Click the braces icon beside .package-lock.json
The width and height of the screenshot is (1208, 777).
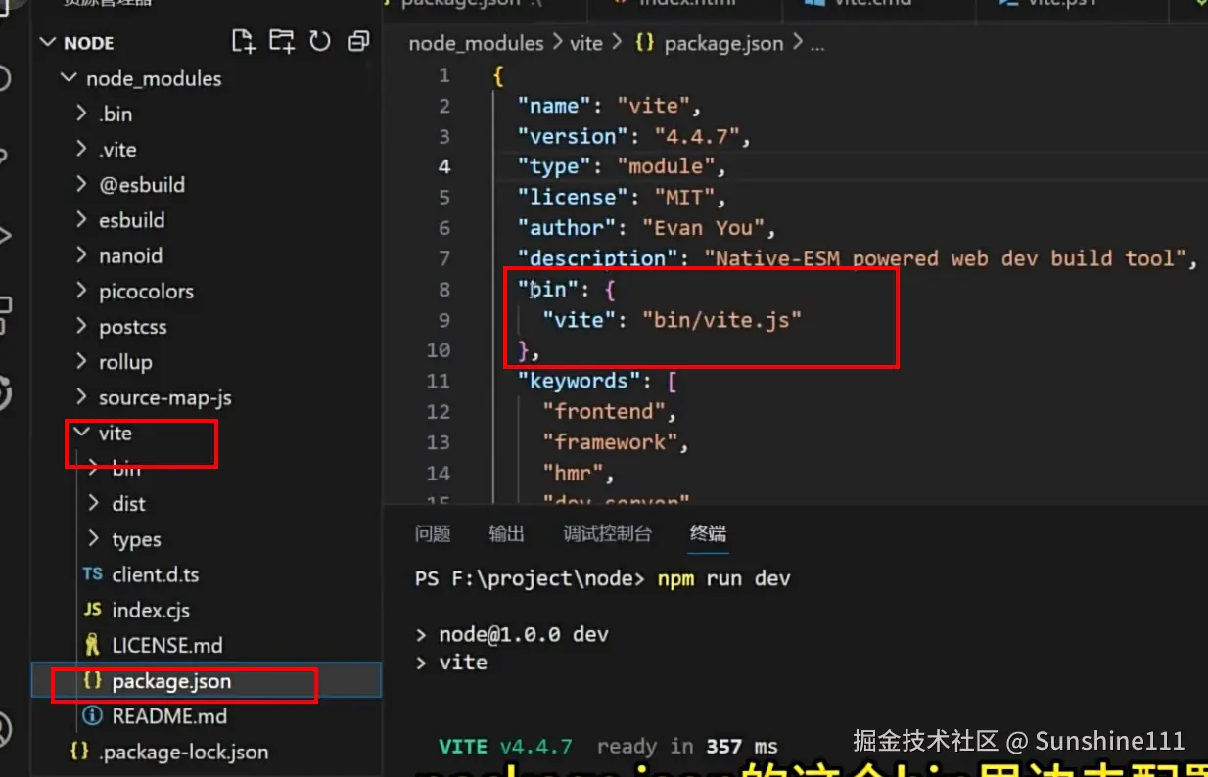pyautogui.click(x=79, y=752)
